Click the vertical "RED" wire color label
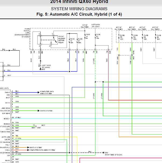Image resolution: width=162 pixels, height=163 pixels. point(107,60)
